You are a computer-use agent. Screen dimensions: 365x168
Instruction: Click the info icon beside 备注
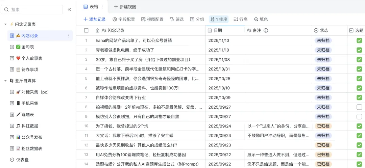266,30
